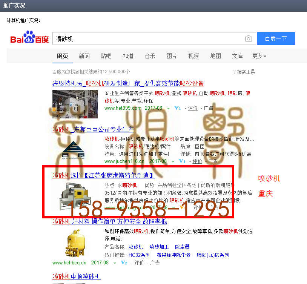The width and height of the screenshot is (307, 284).
Task: Click the V1 badge on juchen116 result
Action: (182, 161)
